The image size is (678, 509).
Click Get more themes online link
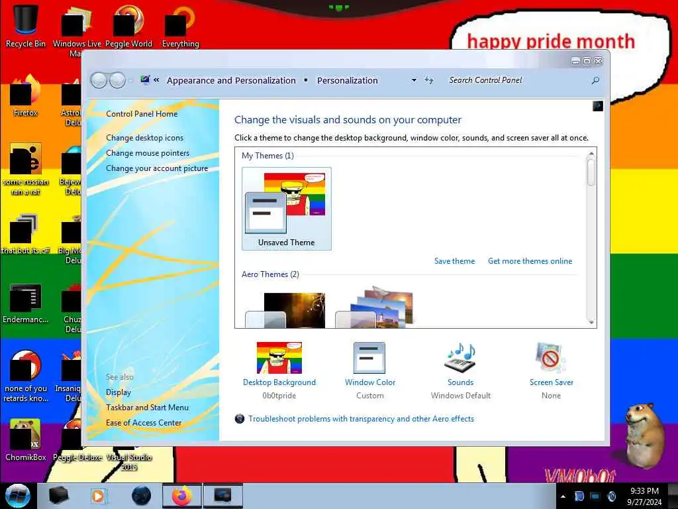coord(530,261)
